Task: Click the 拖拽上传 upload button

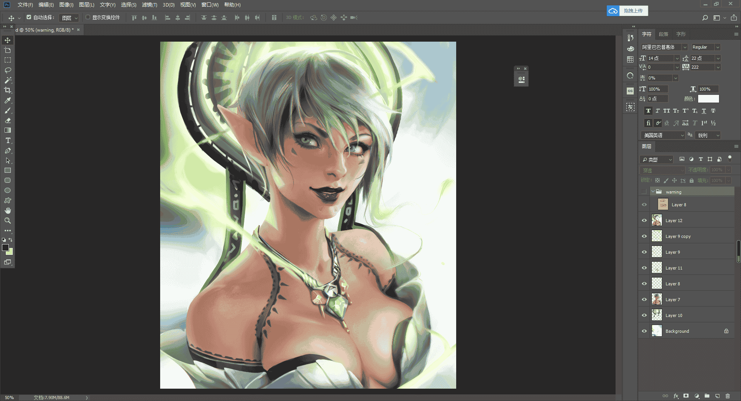Action: click(627, 11)
